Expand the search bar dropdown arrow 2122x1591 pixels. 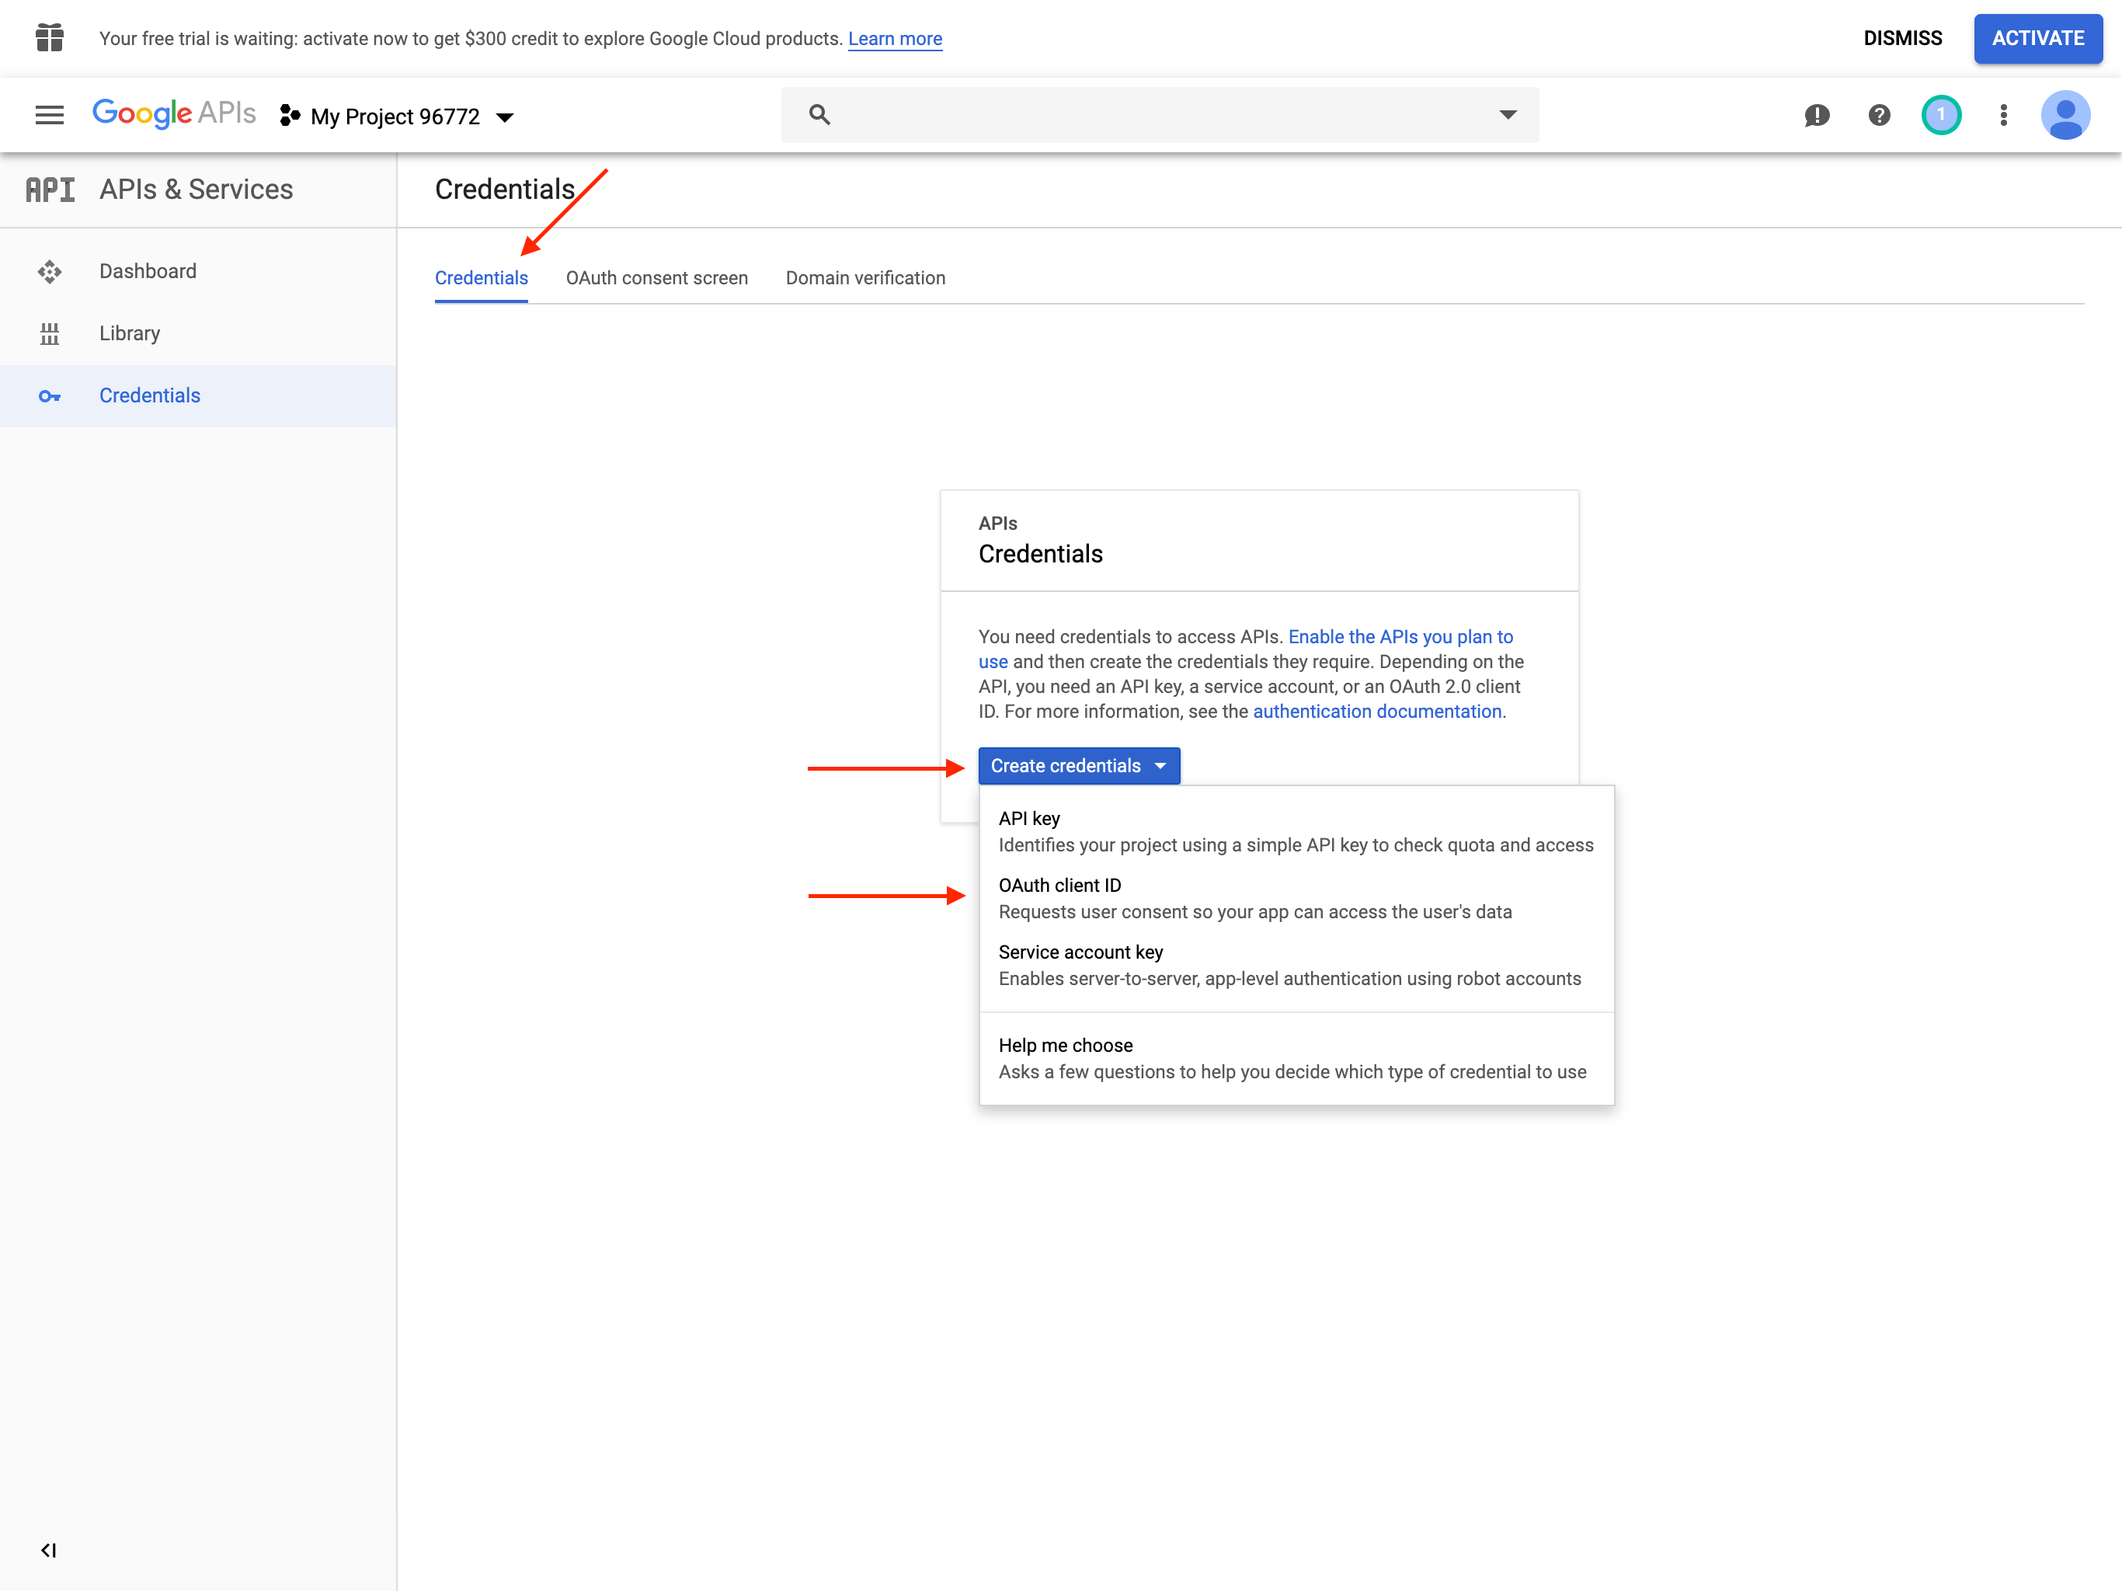click(1507, 115)
